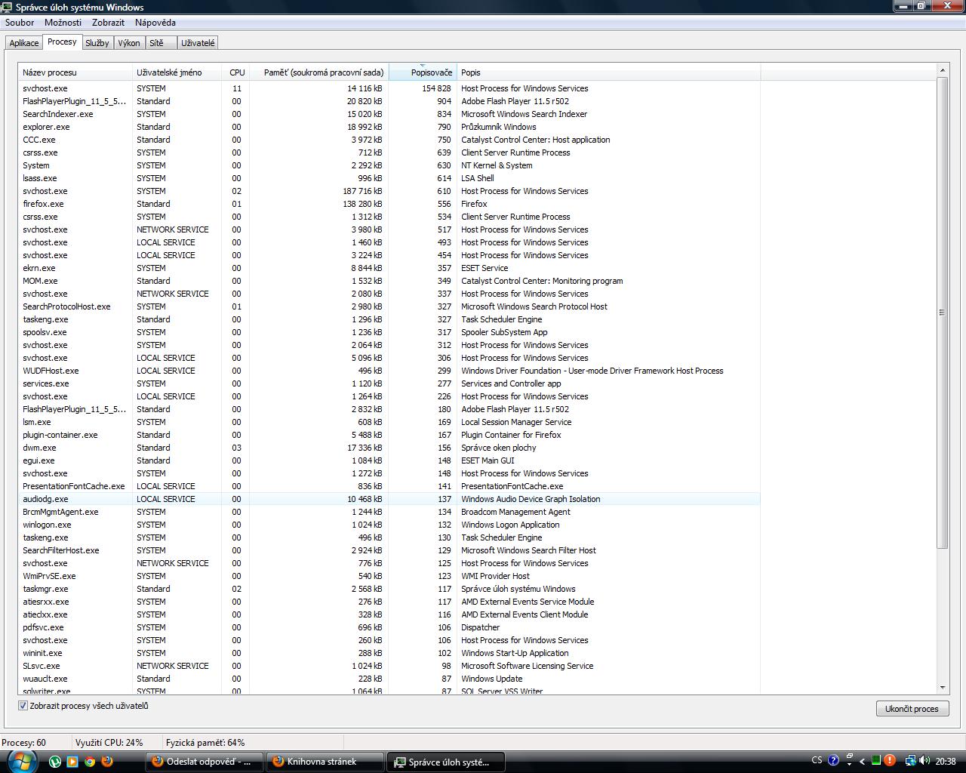This screenshot has width=966, height=773.
Task: Select the SearchIndexer.exe process row
Action: pos(389,114)
